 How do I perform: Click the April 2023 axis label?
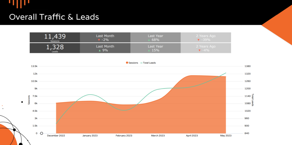coord(192,136)
